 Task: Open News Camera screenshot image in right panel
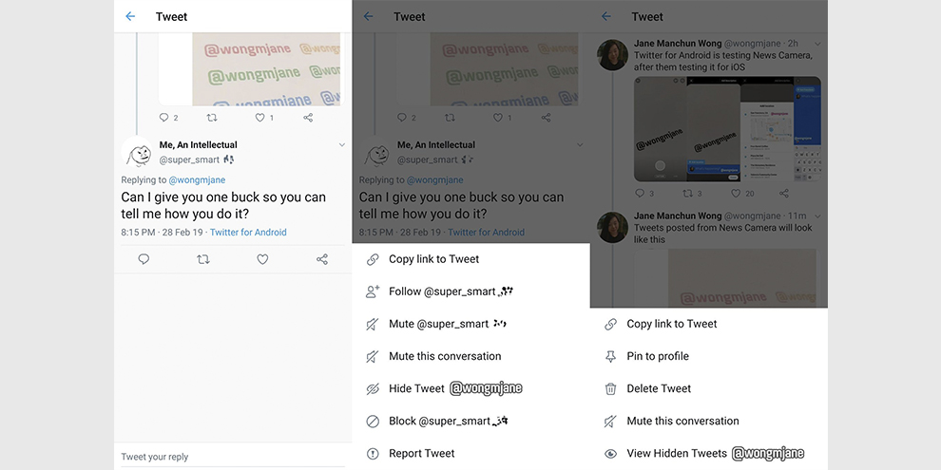point(727,129)
